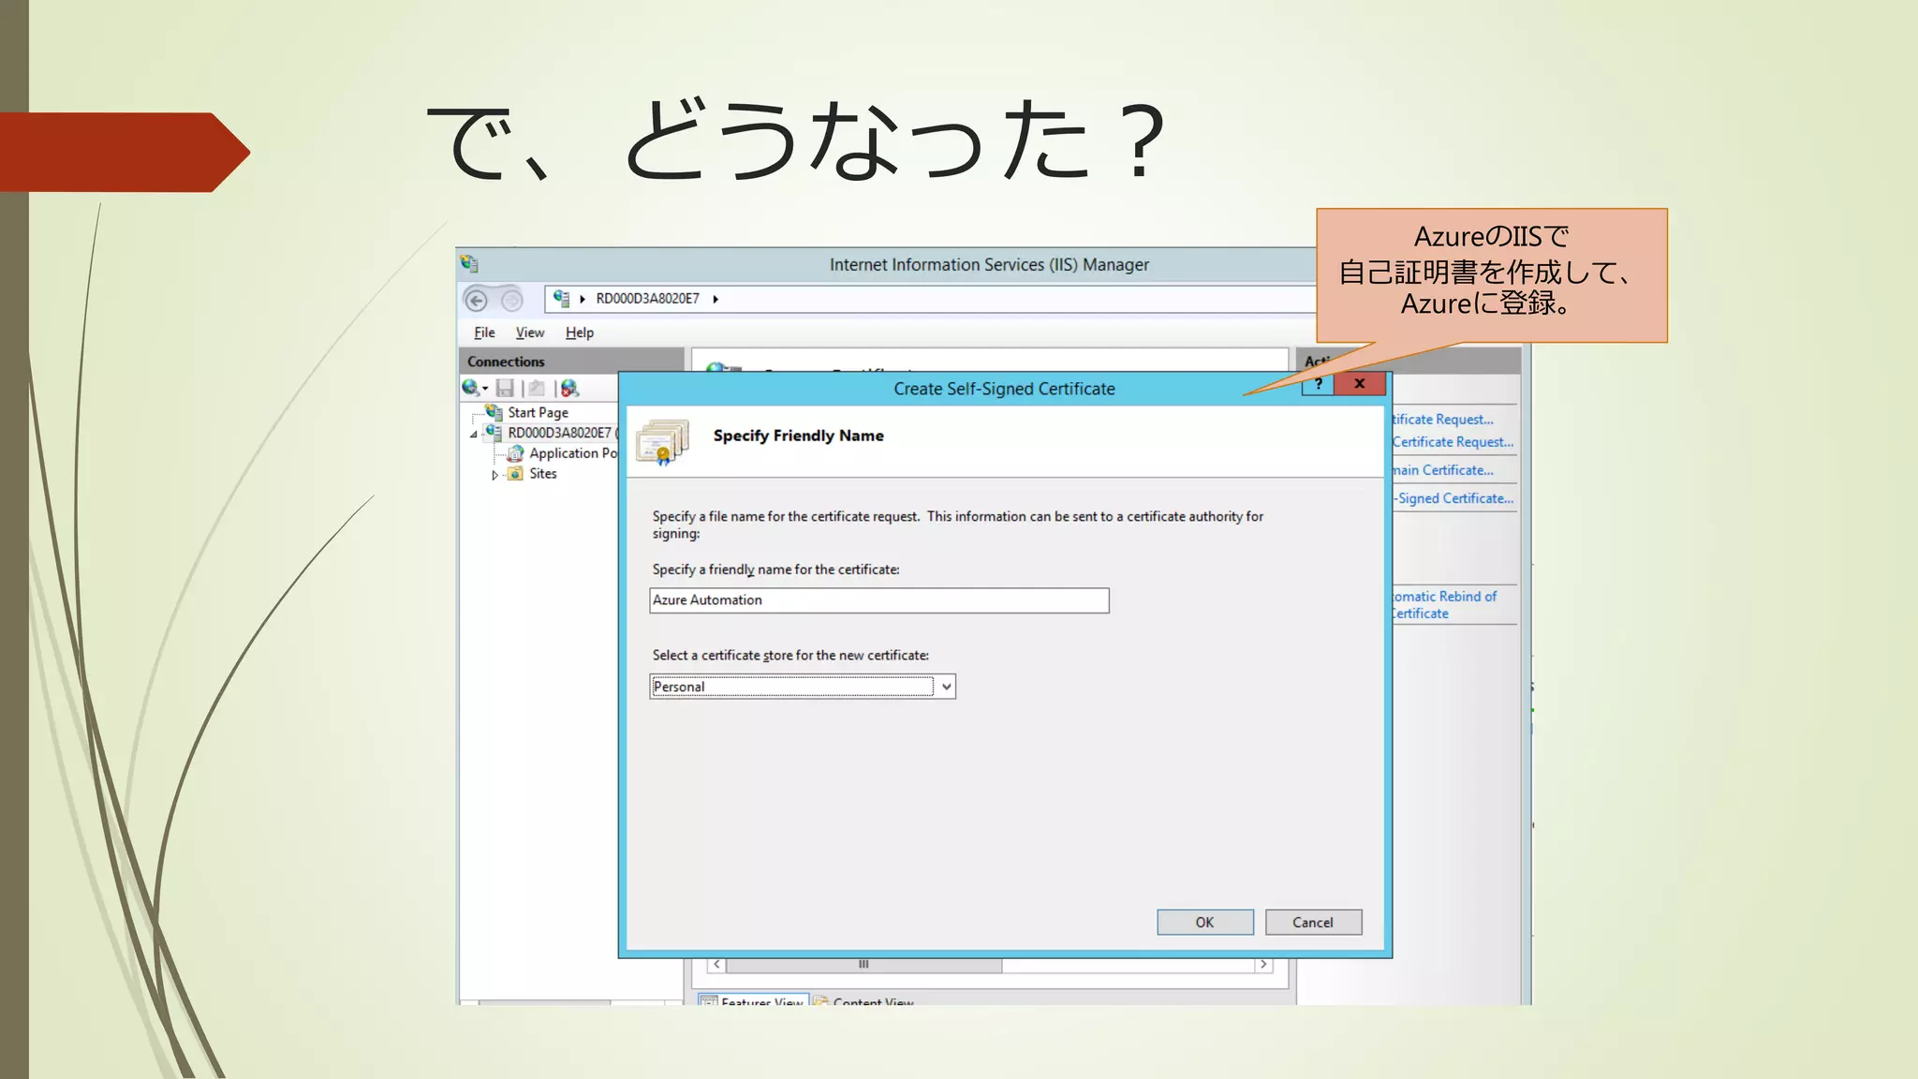Click the horizontal scrollbar left arrow
The height and width of the screenshot is (1079, 1918).
point(716,964)
